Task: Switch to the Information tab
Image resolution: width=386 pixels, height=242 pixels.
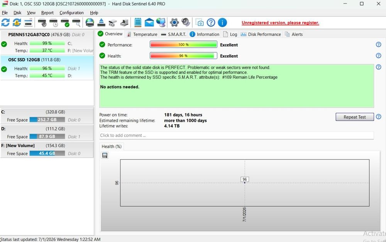Action: 205,34
